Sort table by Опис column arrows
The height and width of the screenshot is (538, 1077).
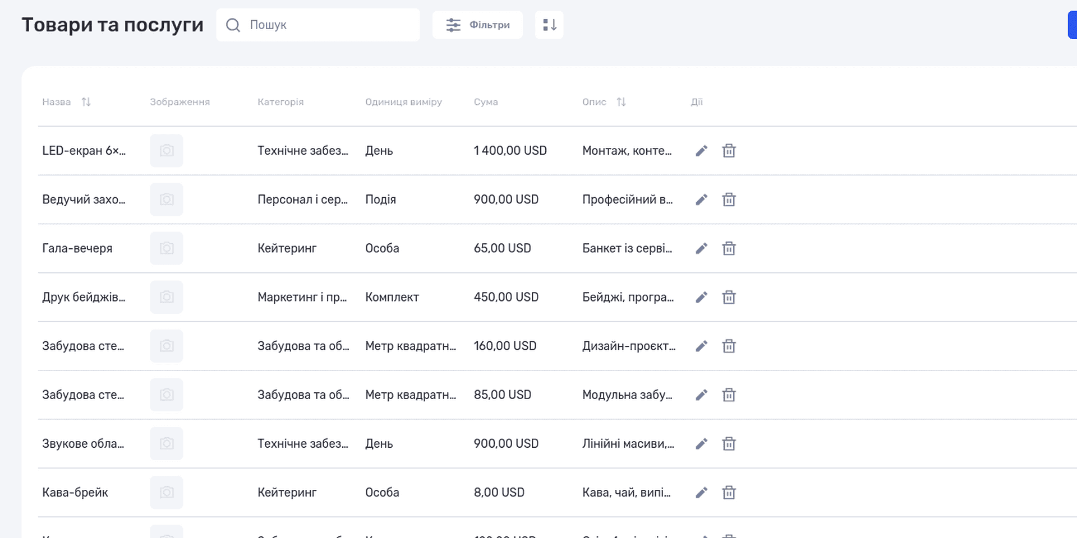click(621, 102)
